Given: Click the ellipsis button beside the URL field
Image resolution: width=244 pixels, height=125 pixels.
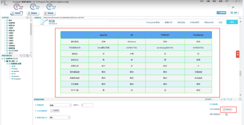Looking at the screenshot, I should pos(240,18).
